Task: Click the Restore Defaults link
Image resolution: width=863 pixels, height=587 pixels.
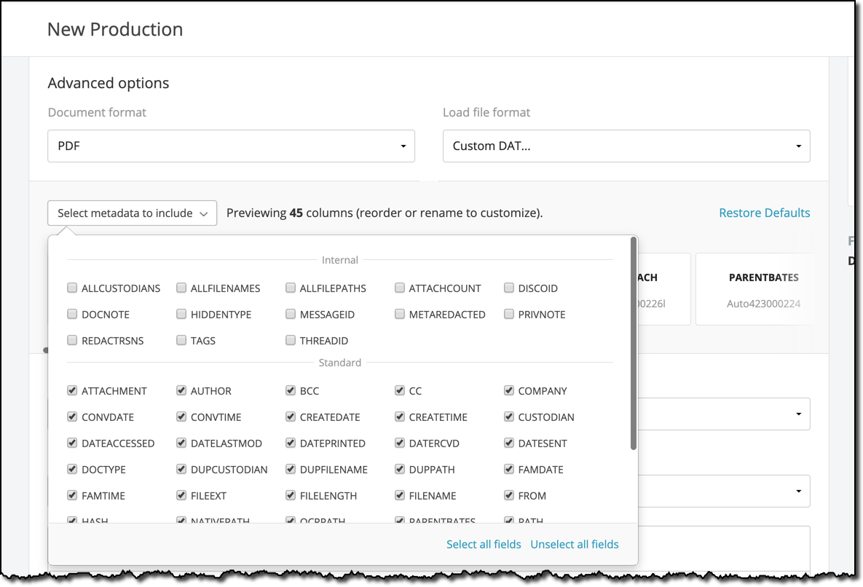Action: 764,213
